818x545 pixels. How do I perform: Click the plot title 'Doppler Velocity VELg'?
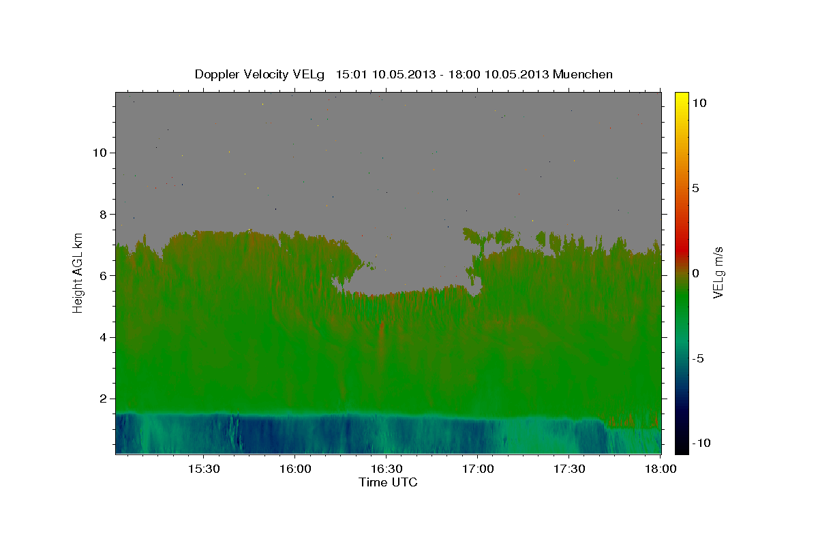pos(259,74)
